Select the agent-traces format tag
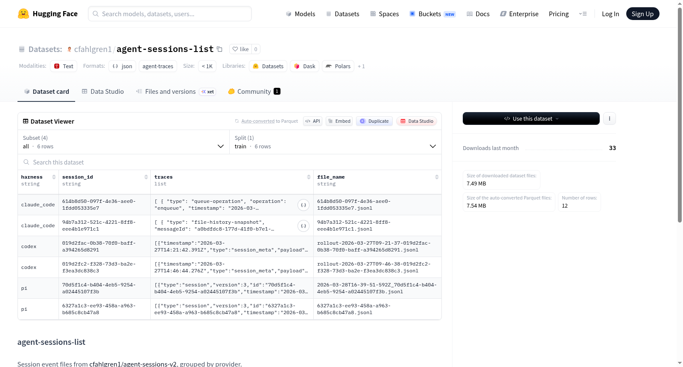683x367 pixels. pos(158,66)
